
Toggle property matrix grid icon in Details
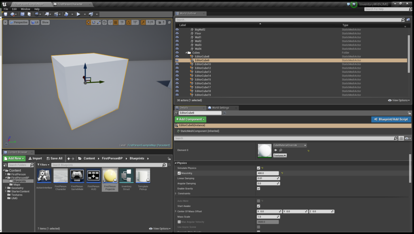tap(401, 138)
